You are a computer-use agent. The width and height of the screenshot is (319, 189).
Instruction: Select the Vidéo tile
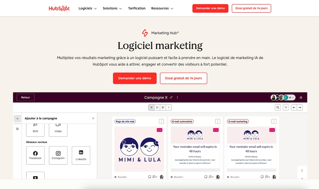click(58, 130)
